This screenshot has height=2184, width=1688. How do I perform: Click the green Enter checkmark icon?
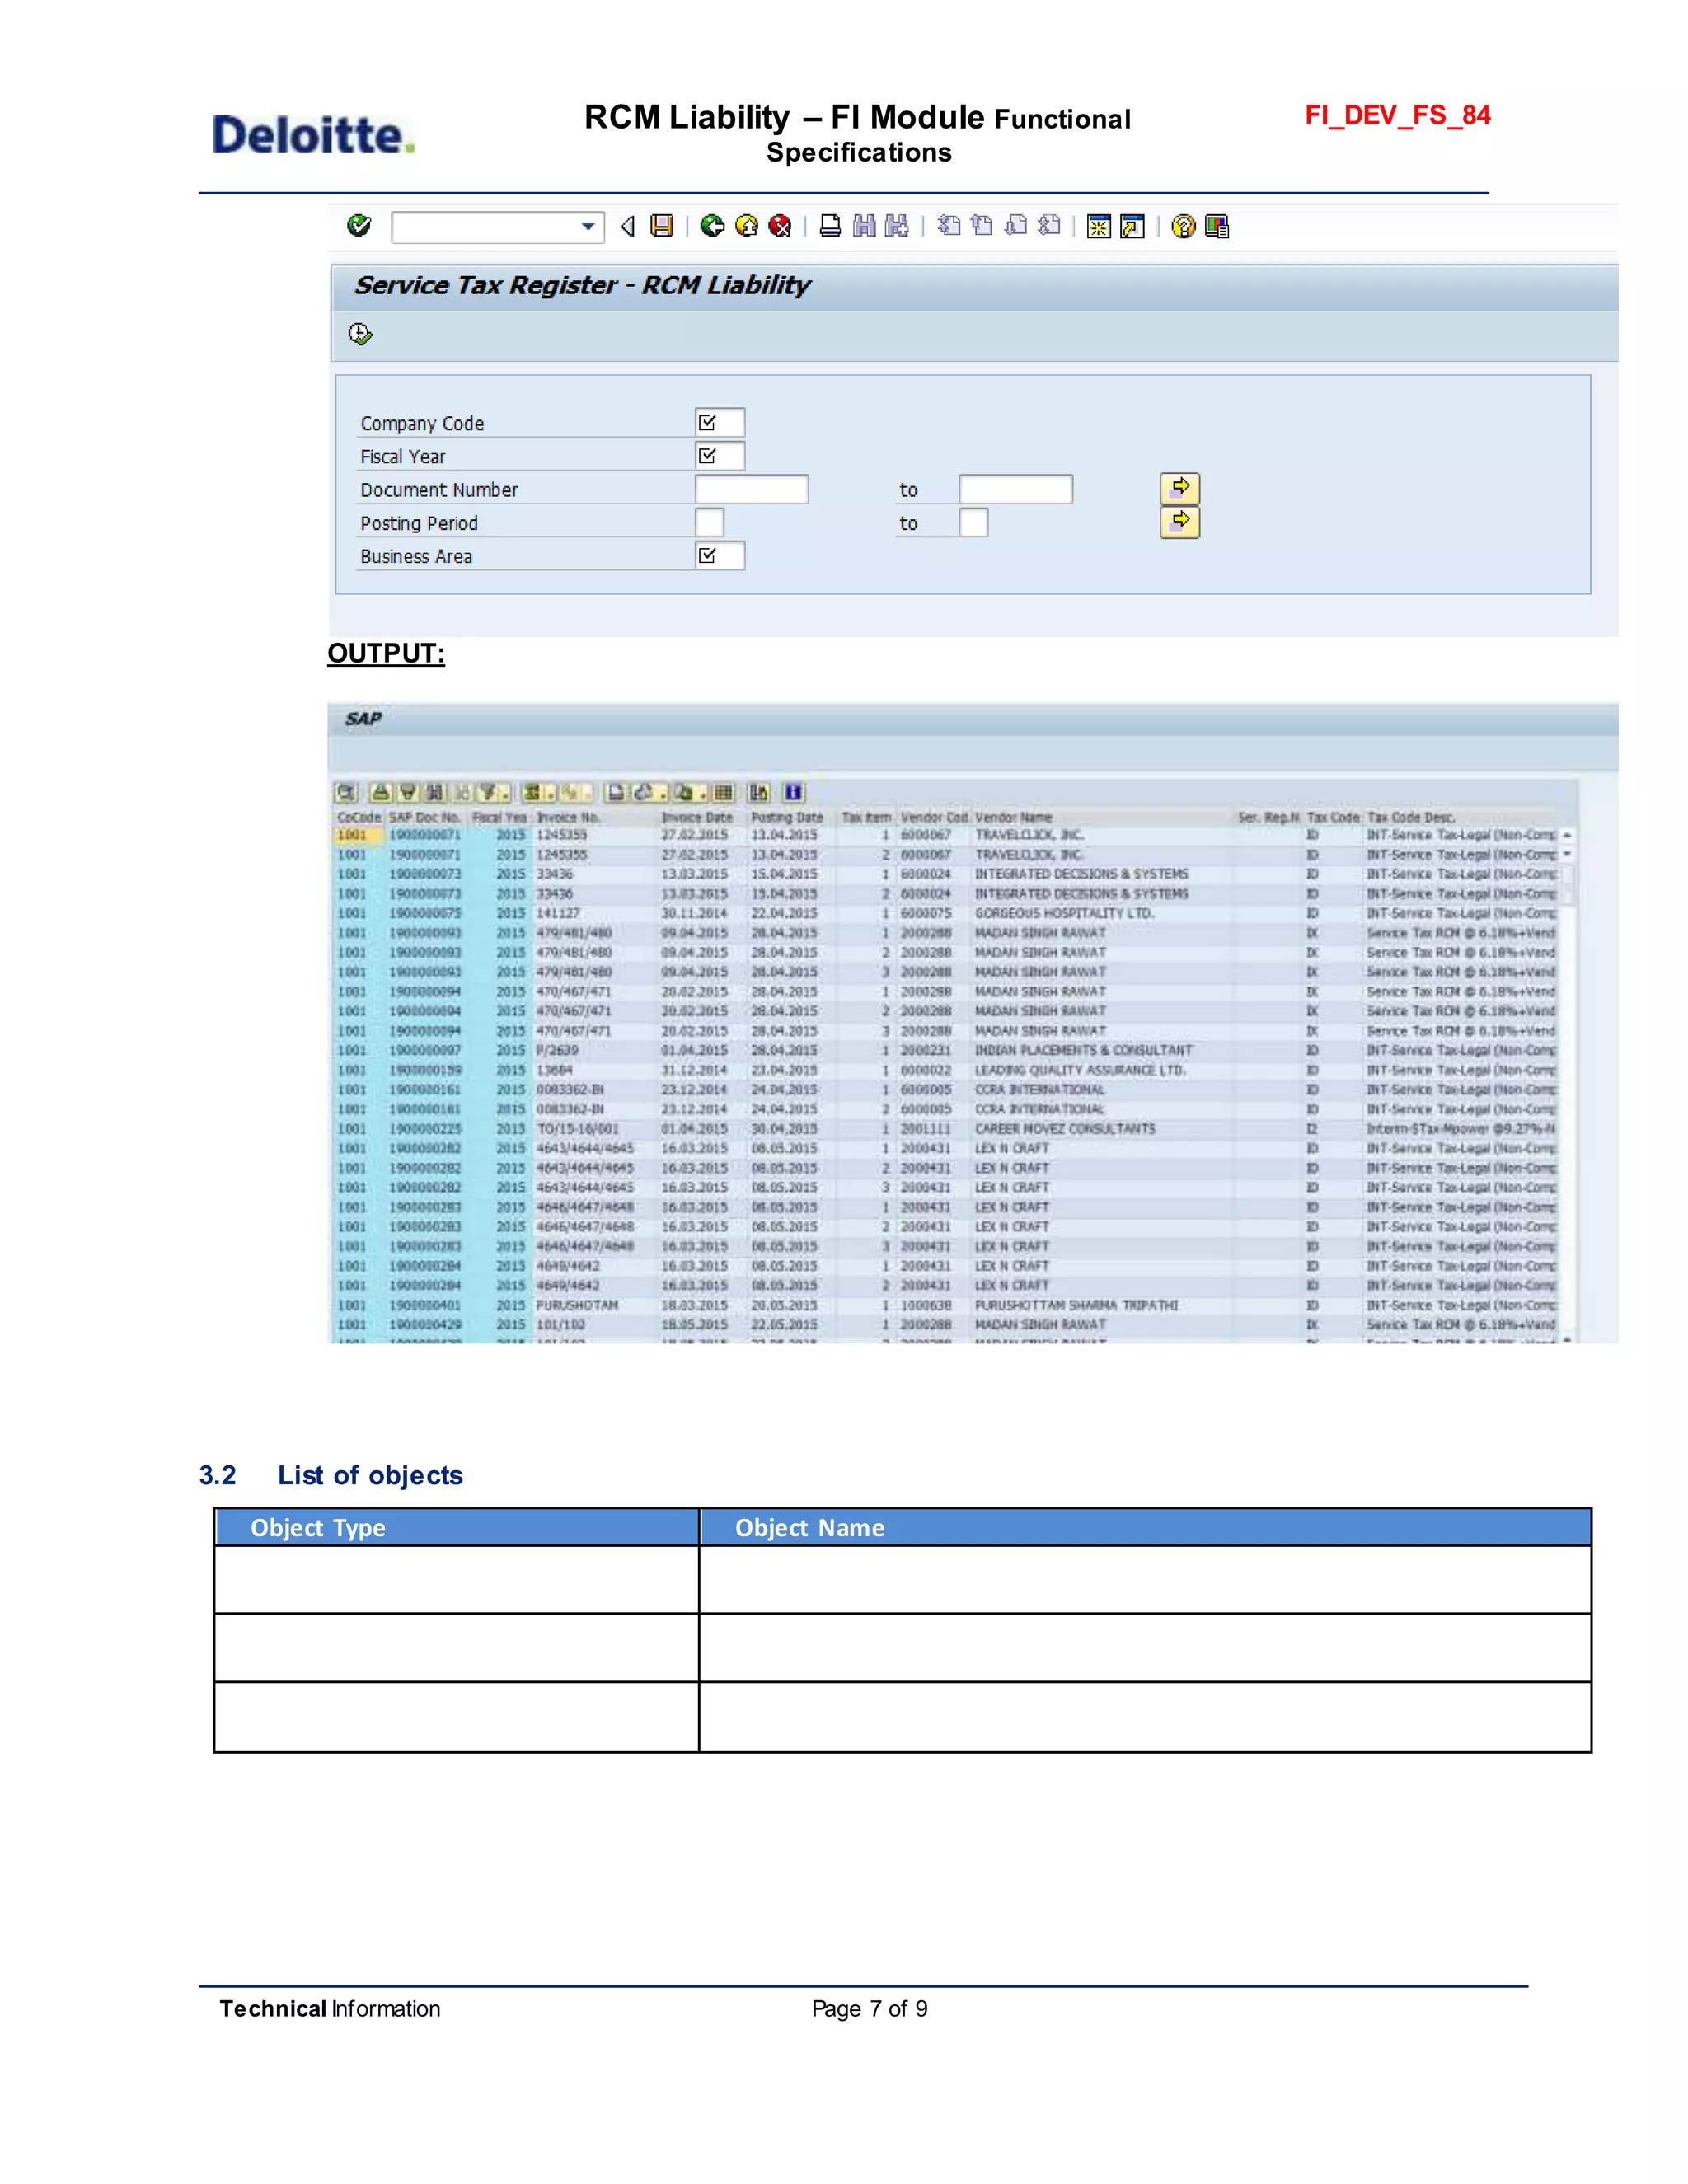(x=359, y=225)
